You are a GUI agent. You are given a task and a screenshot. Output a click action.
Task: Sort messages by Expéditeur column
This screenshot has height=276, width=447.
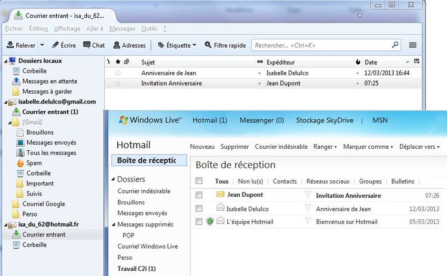coord(280,62)
